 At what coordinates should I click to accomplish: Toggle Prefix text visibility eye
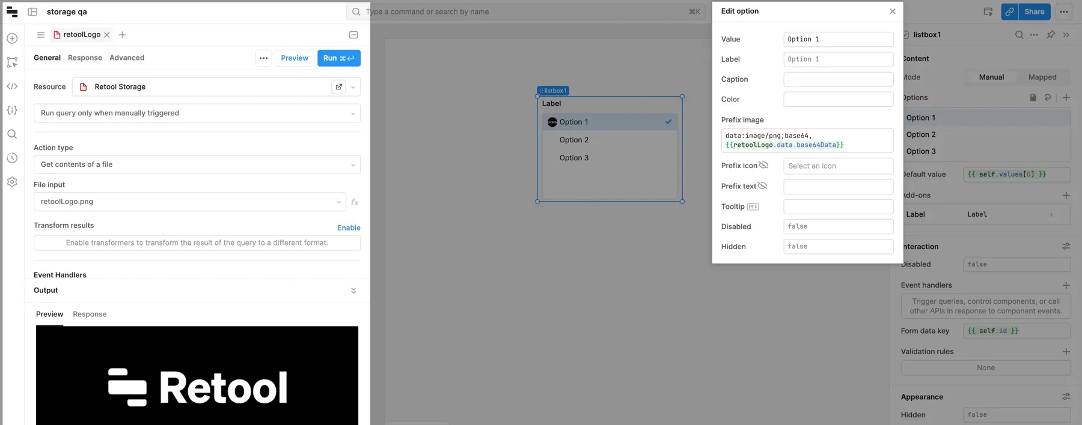763,185
